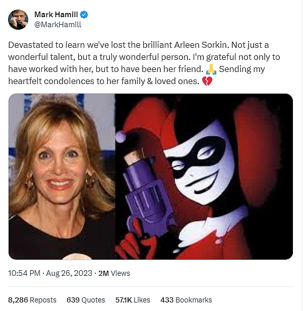Open the 639 Quotes list

tap(86, 300)
